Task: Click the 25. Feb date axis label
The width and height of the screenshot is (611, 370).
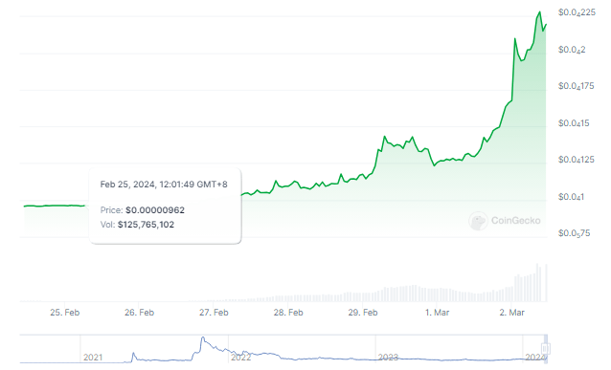Action: [65, 313]
